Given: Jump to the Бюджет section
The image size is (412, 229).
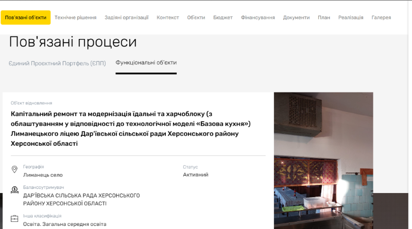Looking at the screenshot, I should (222, 17).
